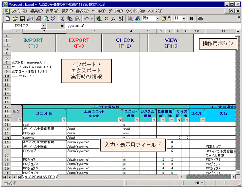Open a file with the Open folder icon

15,19
